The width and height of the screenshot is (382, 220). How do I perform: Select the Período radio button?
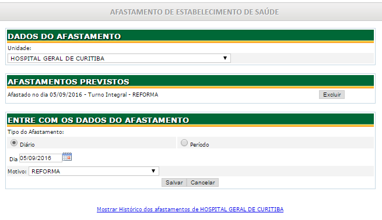tap(184, 143)
